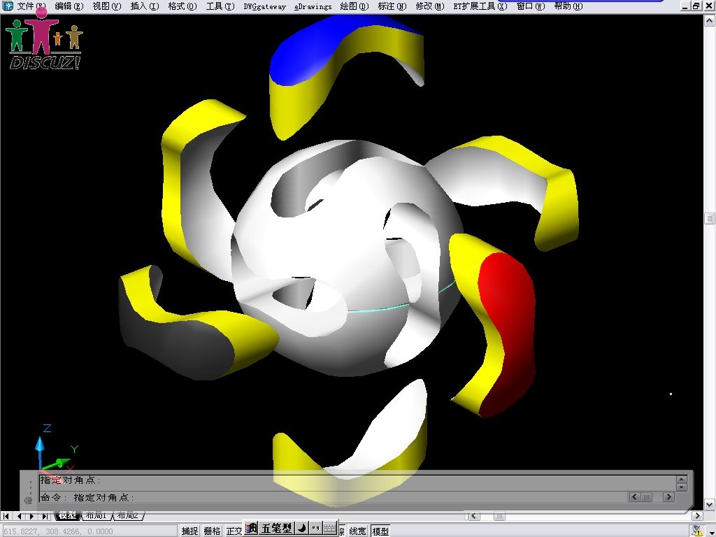Toggle 正交 (Ortho) mode in status bar
Screen dimensions: 716x537
click(x=234, y=531)
